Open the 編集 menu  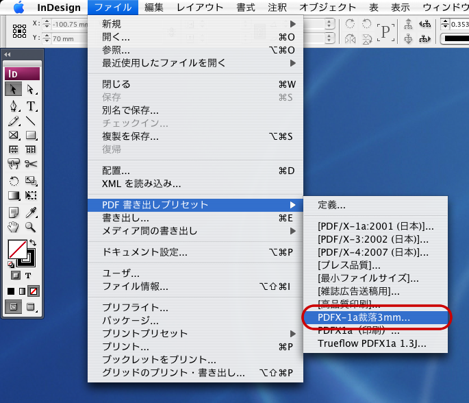point(154,7)
